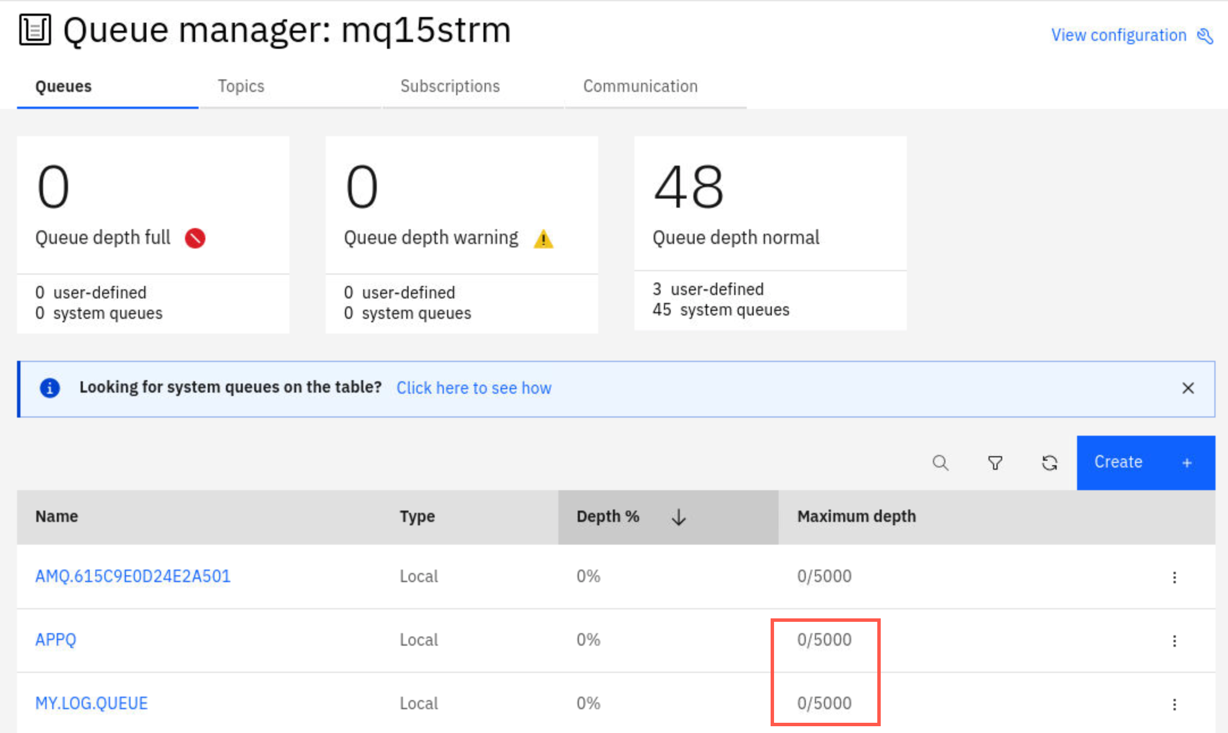
Task: Switch to the Subscriptions tab
Action: tap(473, 86)
